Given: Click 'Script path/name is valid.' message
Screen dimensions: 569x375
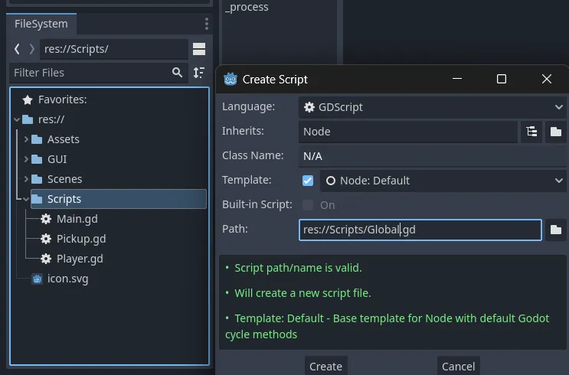Looking at the screenshot, I should click(298, 268).
